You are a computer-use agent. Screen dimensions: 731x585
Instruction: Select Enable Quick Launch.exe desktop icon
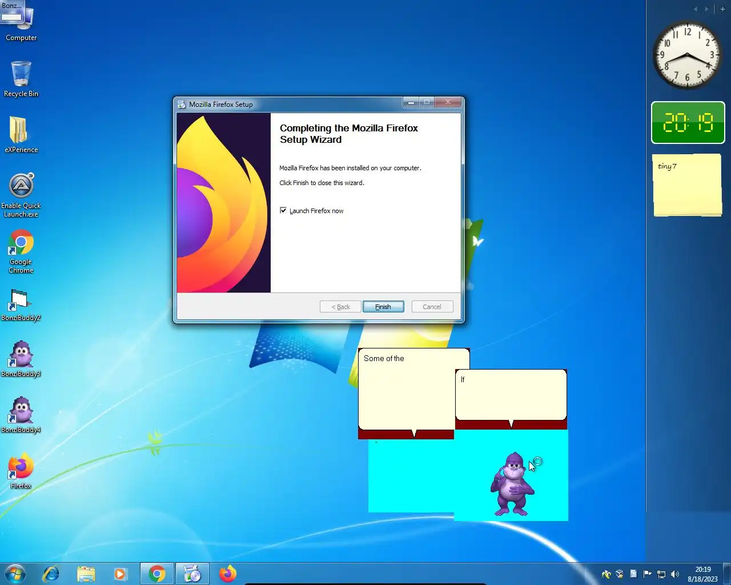(x=21, y=195)
